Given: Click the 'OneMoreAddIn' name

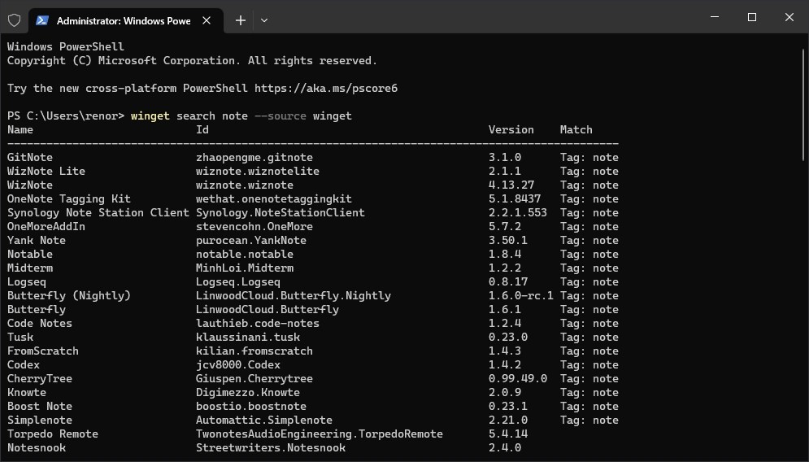Looking at the screenshot, I should (46, 227).
